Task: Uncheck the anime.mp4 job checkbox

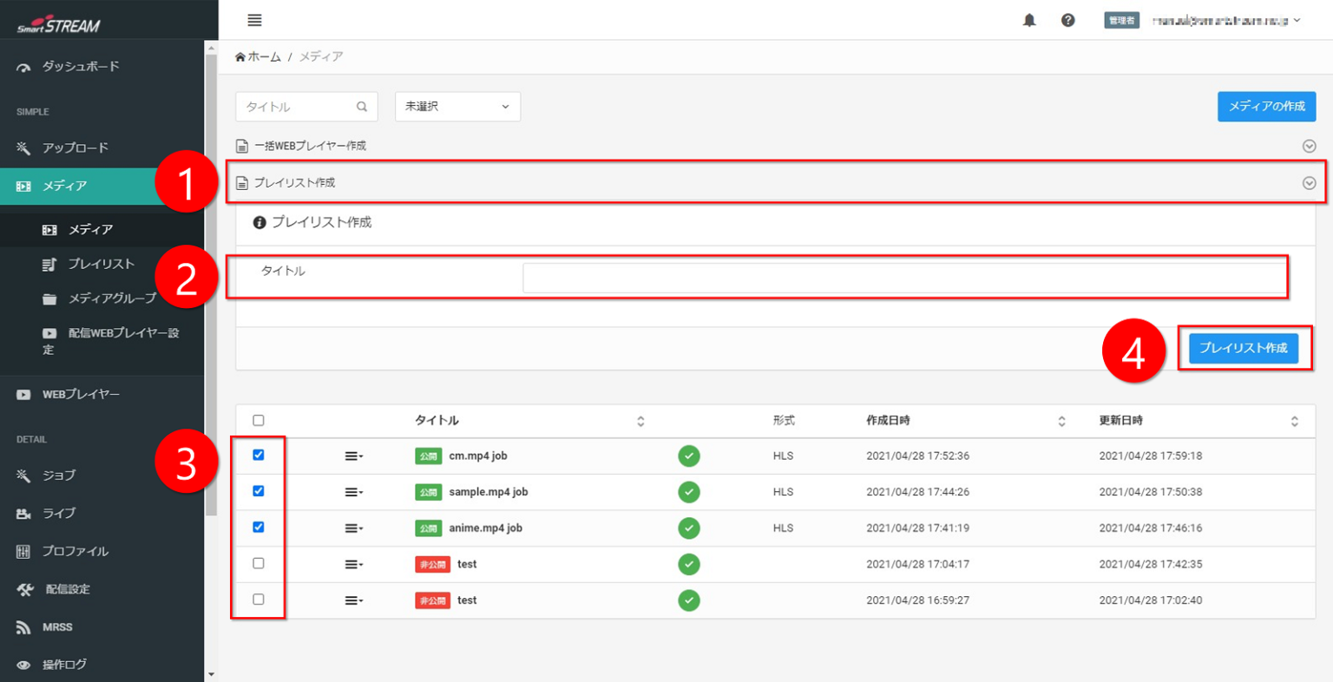Action: [x=259, y=527]
